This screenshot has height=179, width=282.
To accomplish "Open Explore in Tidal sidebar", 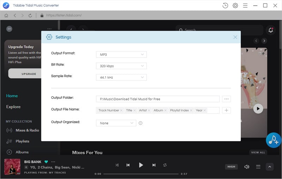I will [x=13, y=107].
